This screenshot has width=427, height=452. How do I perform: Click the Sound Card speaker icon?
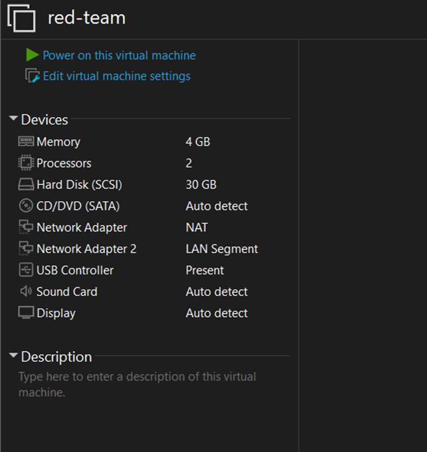tap(26, 291)
